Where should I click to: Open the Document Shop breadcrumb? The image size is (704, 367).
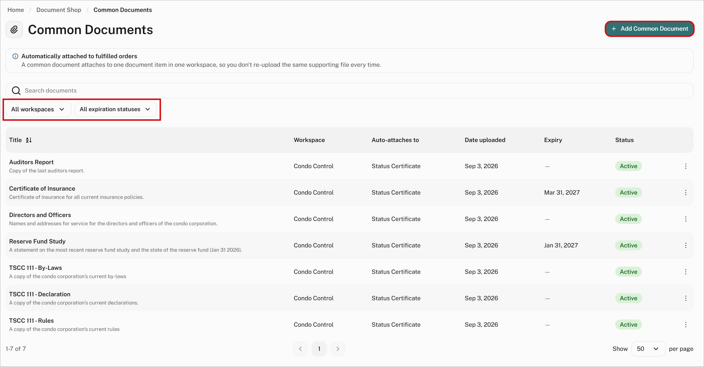(x=59, y=10)
